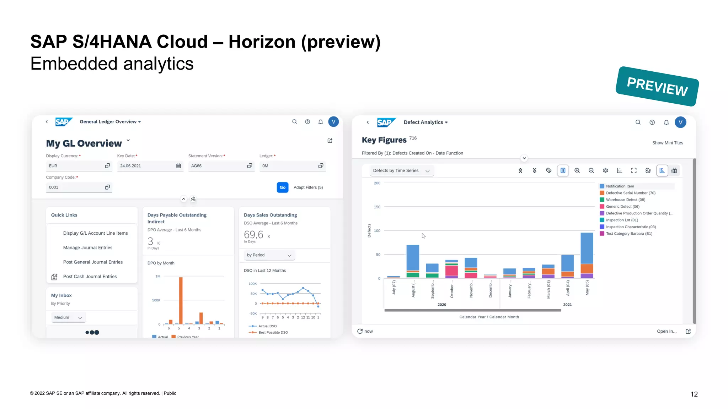Zoom in on the defects chart

tap(577, 171)
